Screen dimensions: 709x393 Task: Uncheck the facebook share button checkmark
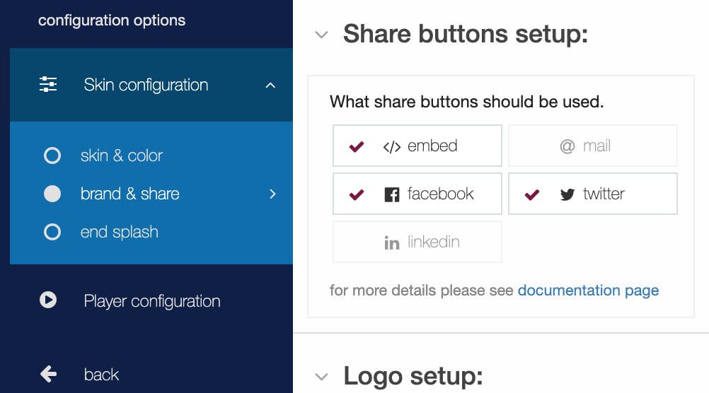[357, 194]
